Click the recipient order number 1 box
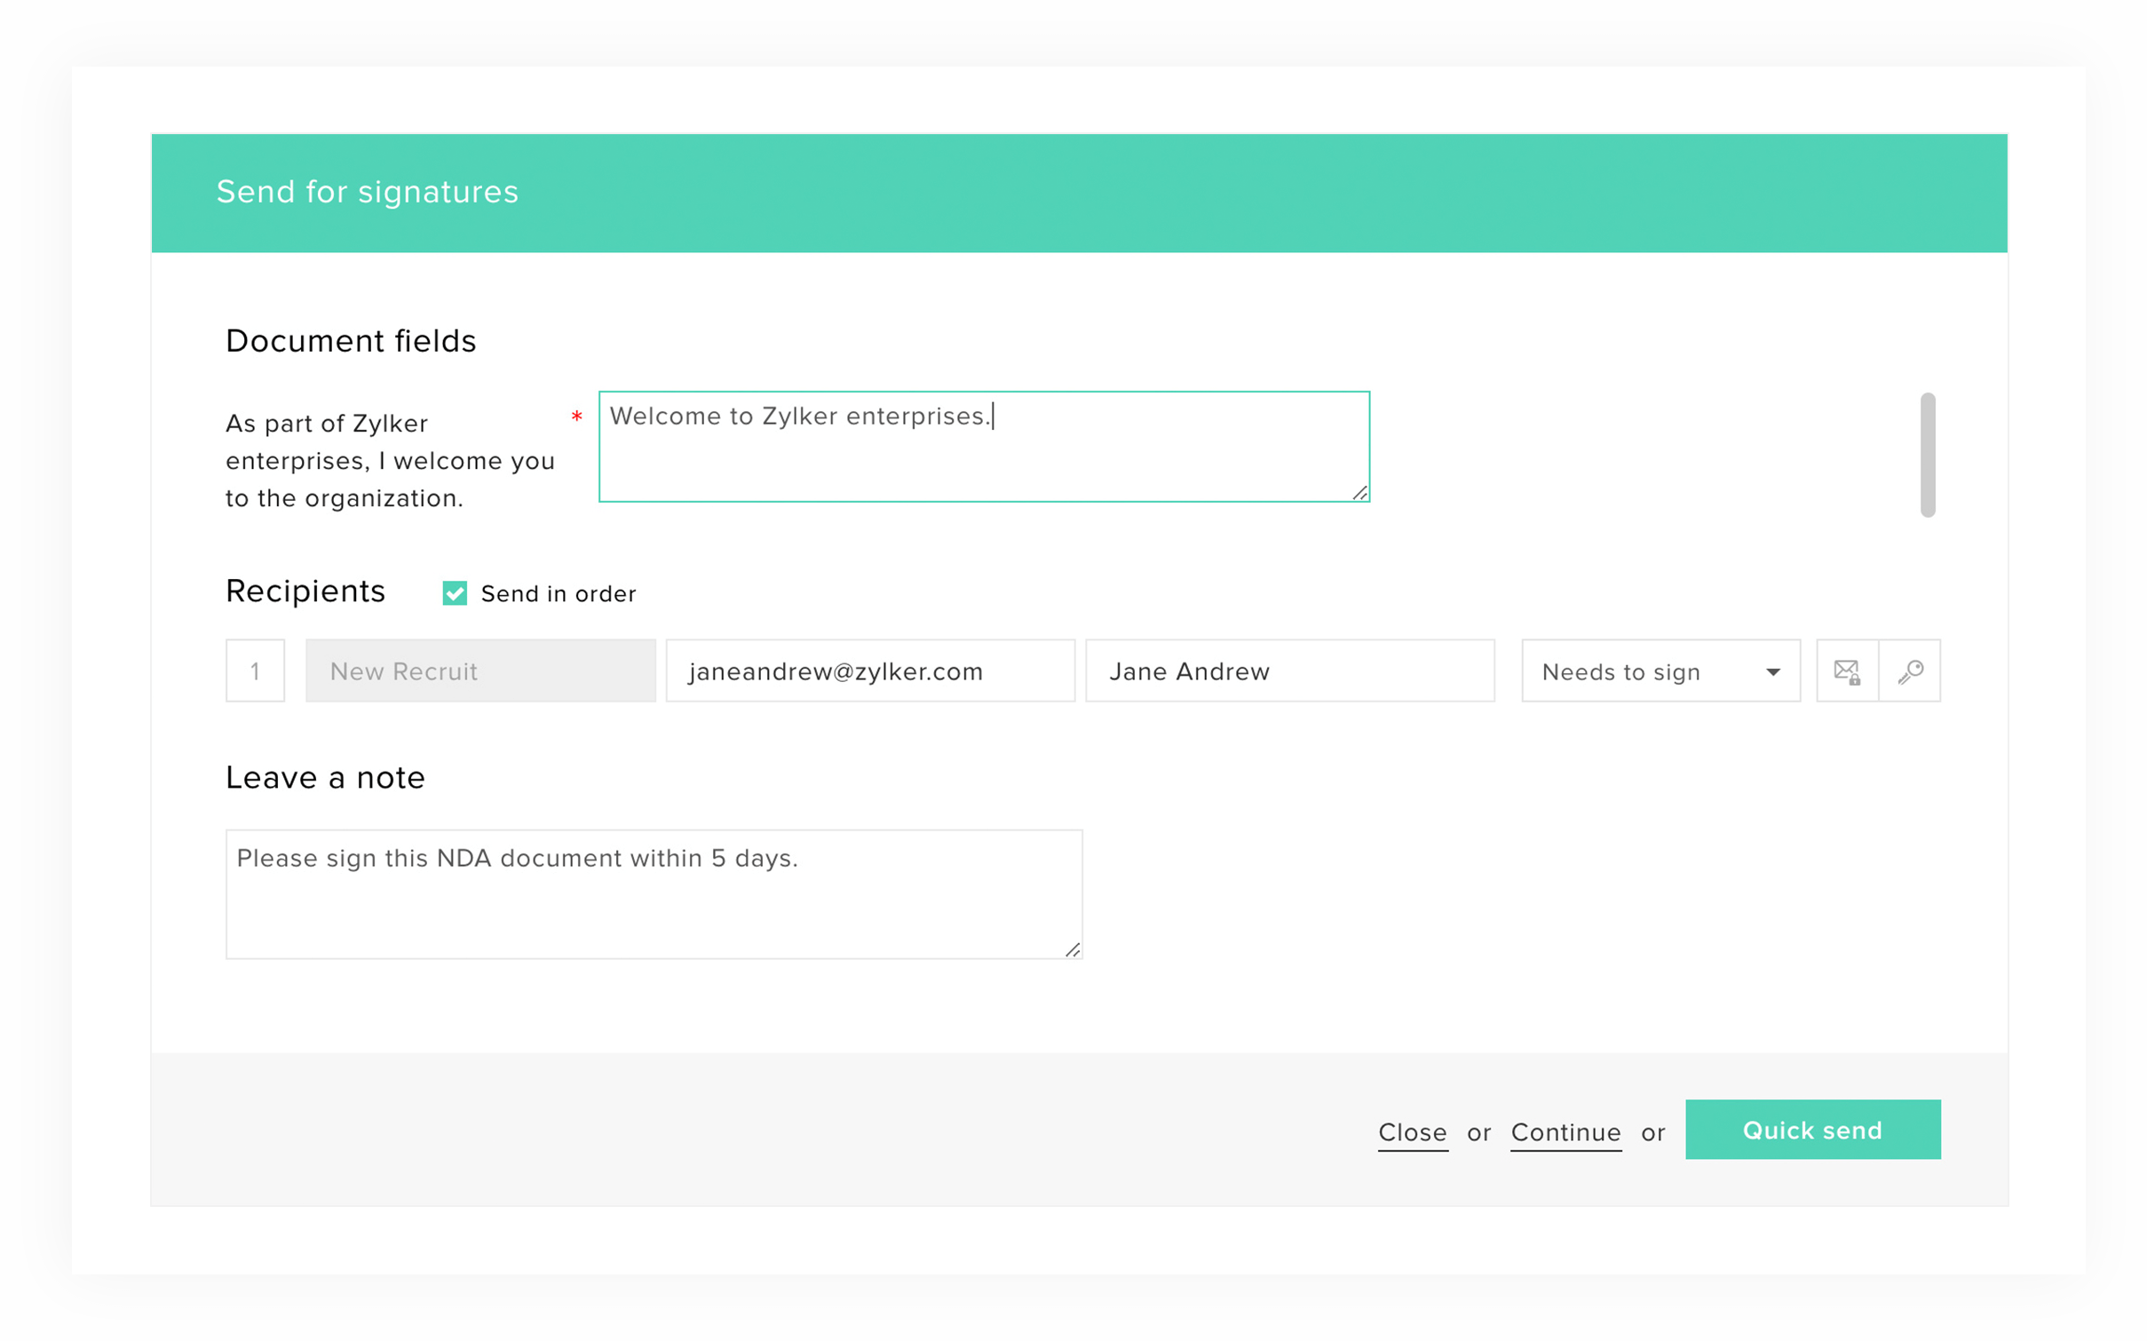This screenshot has width=2147, height=1341. 255,670
